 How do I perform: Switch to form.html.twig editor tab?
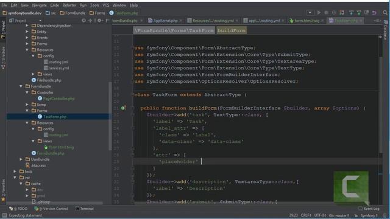coord(307,21)
